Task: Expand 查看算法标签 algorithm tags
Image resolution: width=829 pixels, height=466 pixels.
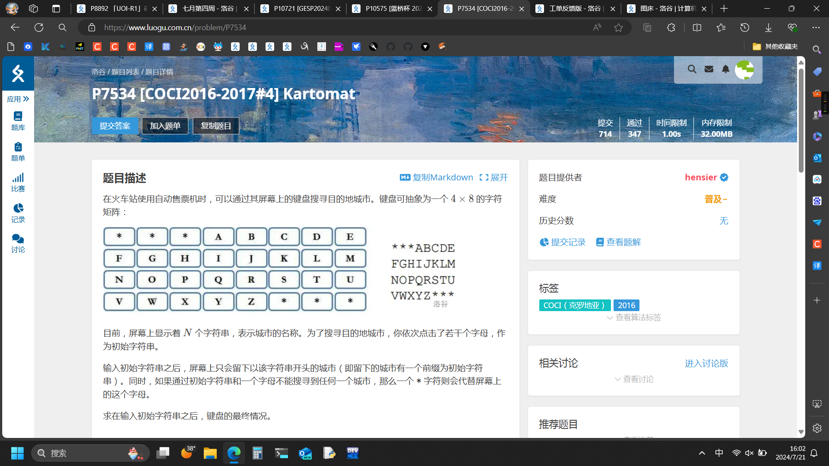Action: [x=634, y=318]
